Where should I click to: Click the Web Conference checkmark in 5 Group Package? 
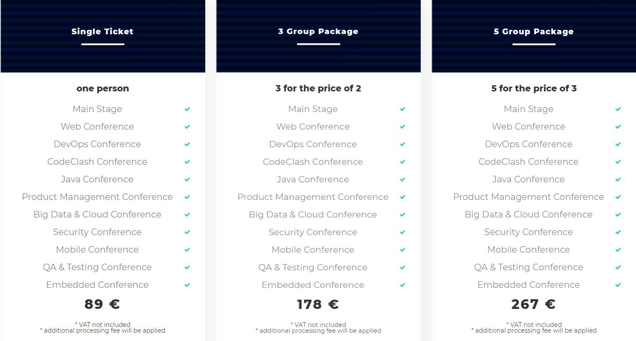click(618, 127)
